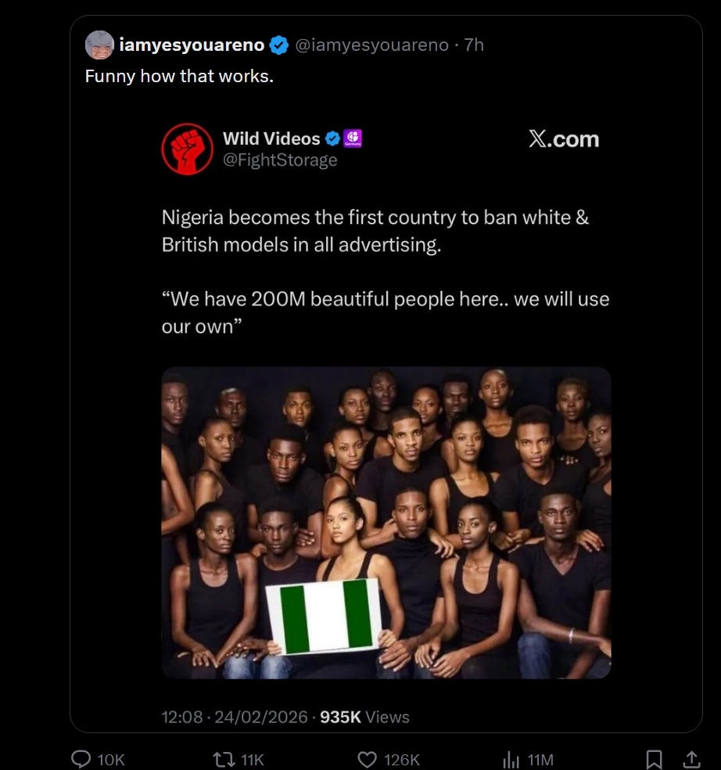Open the view analytics bar chart icon
The image size is (721, 770).
[511, 759]
